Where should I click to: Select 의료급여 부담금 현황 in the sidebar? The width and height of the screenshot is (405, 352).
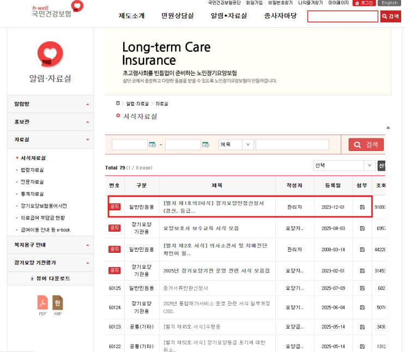pyautogui.click(x=43, y=218)
